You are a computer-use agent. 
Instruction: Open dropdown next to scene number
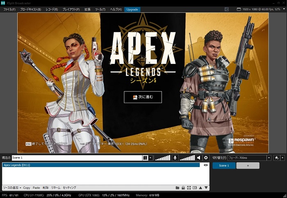pos(150,158)
